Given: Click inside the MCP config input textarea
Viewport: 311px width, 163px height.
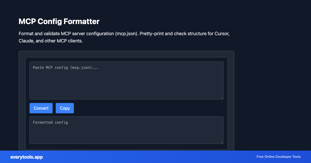Looking at the screenshot, I should click(126, 80).
